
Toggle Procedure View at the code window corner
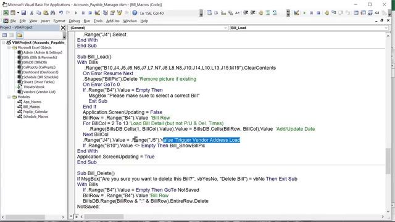click(x=72, y=216)
